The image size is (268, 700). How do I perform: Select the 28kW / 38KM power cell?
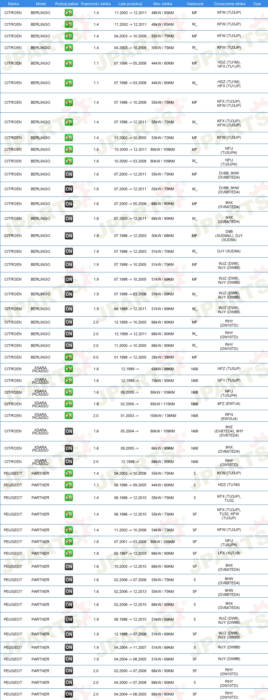pyautogui.click(x=163, y=357)
